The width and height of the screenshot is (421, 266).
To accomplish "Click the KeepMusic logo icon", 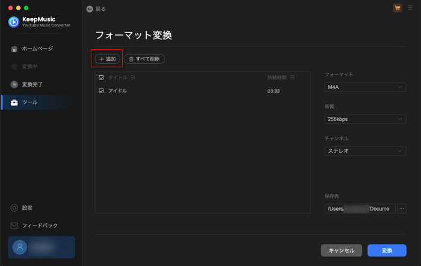I will [x=14, y=22].
